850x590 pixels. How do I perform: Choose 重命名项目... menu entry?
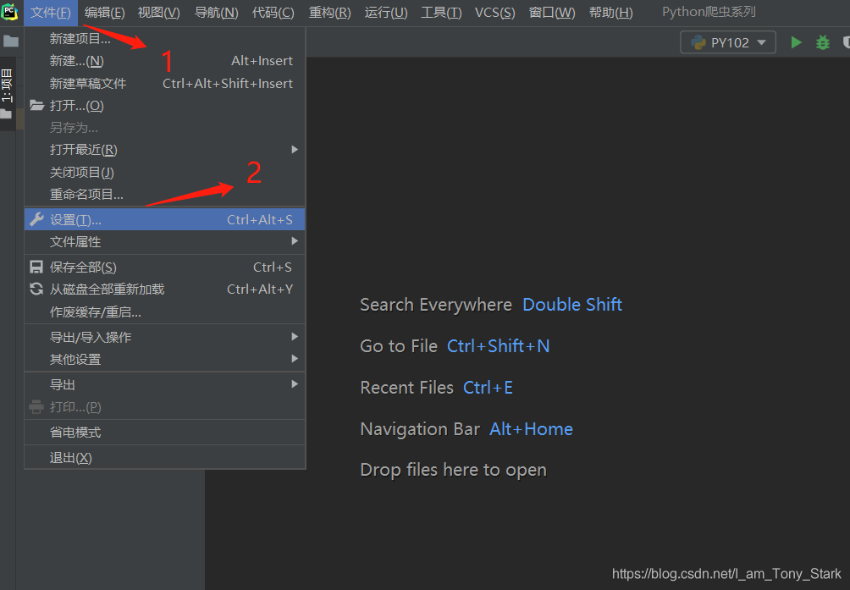(165, 194)
